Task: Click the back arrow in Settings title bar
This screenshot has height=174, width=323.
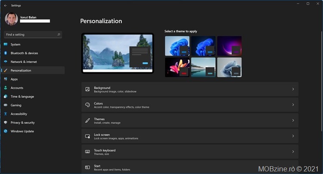Action: coord(6,6)
